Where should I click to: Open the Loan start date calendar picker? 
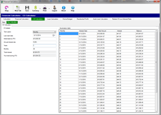(x=54, y=35)
